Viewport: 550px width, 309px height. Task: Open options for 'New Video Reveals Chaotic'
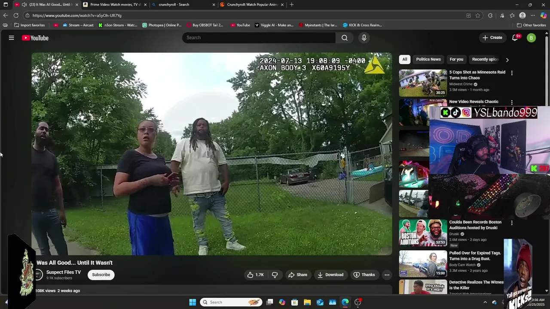[512, 103]
